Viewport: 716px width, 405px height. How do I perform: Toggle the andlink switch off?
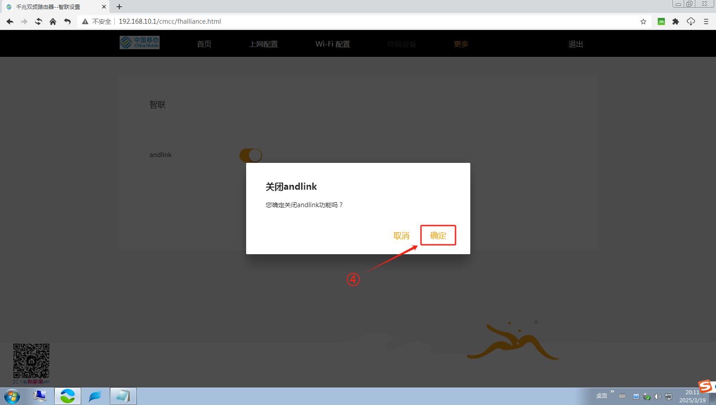pyautogui.click(x=251, y=155)
